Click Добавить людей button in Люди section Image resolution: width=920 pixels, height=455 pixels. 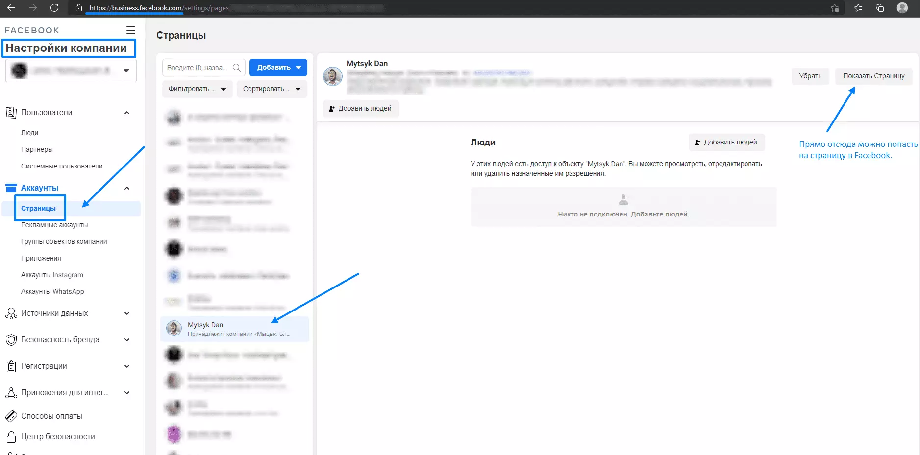[726, 143]
